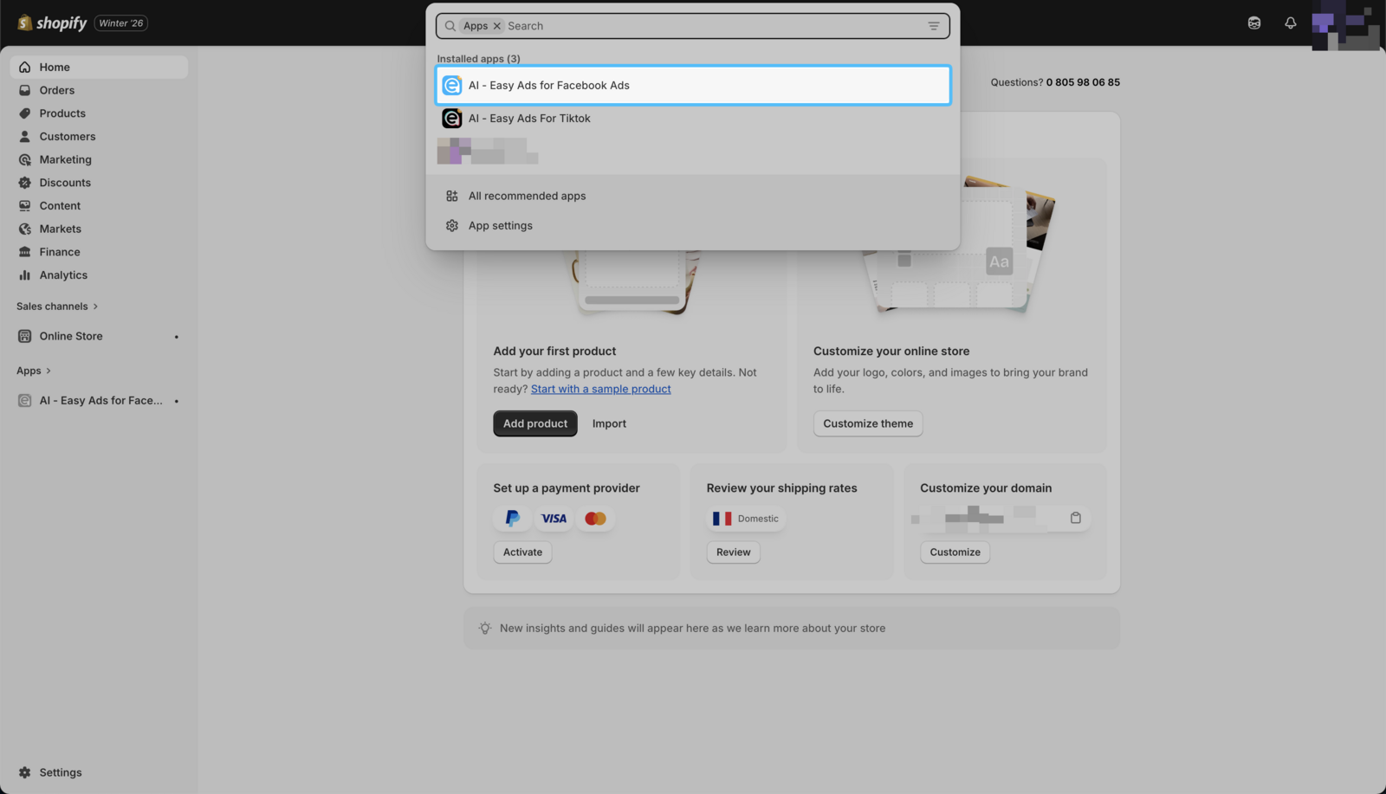Open AI - Easy Ads For Tiktok from results
The height and width of the screenshot is (794, 1386).
tap(529, 118)
